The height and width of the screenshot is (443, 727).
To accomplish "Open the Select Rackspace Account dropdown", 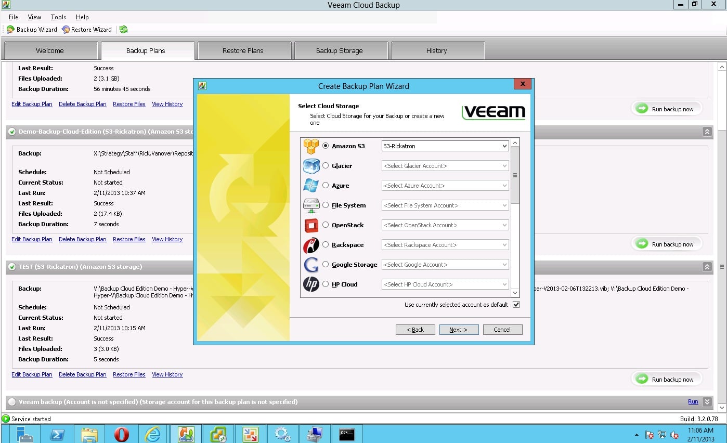I will (x=445, y=245).
